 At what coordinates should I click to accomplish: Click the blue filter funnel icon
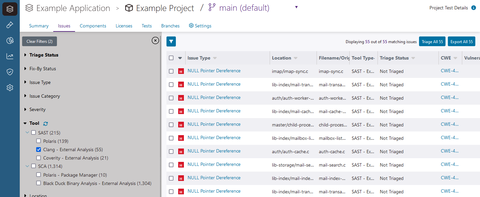click(x=171, y=41)
